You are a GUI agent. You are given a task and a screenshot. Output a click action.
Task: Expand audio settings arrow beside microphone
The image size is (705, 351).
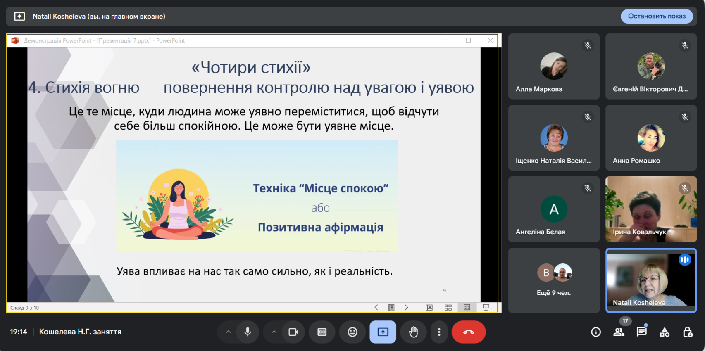pyautogui.click(x=228, y=332)
